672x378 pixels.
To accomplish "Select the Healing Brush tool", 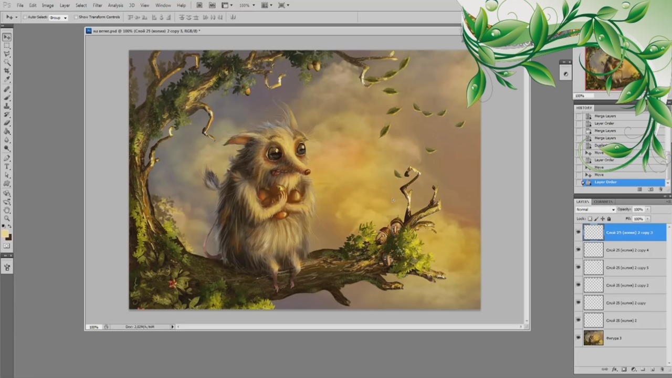I will [x=7, y=90].
